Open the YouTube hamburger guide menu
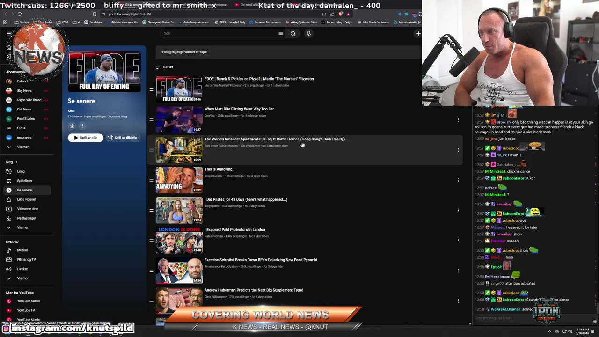 pos(9,34)
